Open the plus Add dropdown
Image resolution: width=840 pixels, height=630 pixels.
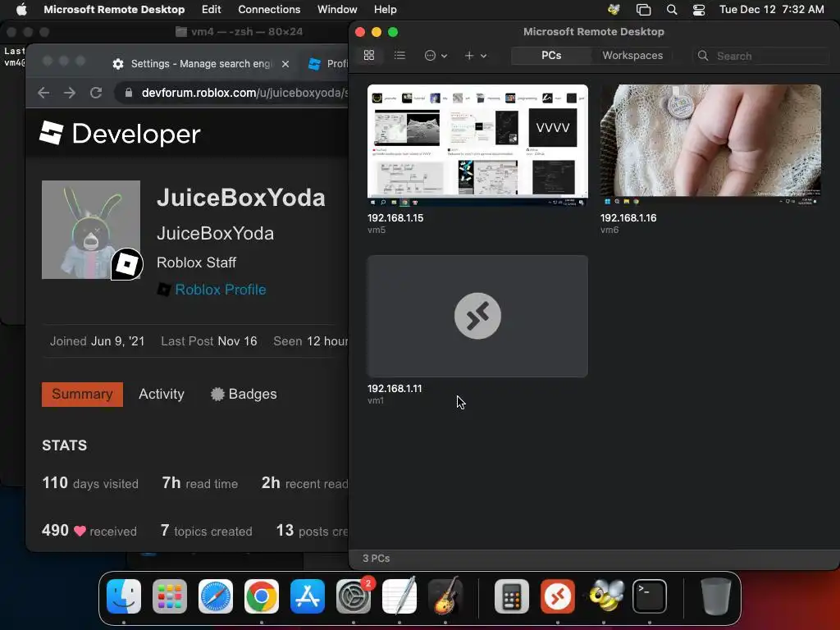coord(475,55)
